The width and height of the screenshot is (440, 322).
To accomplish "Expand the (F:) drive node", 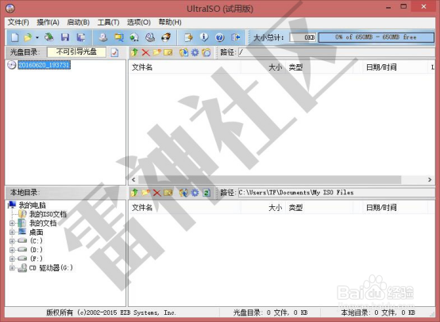I will click(x=12, y=259).
